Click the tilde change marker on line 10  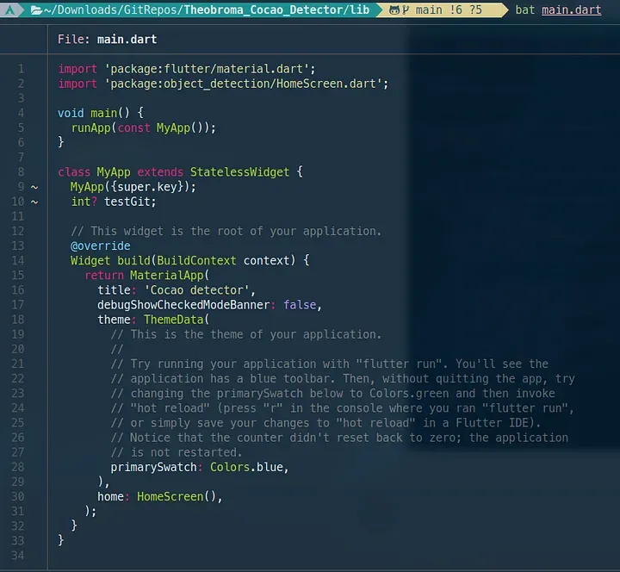[x=34, y=202]
